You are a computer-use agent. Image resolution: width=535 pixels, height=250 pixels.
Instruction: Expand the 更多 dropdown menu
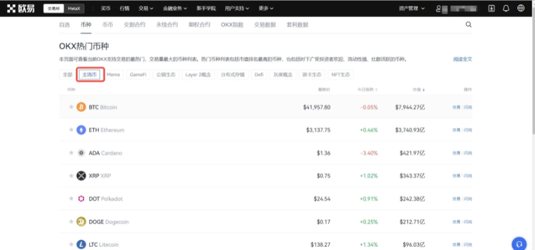tap(266, 9)
